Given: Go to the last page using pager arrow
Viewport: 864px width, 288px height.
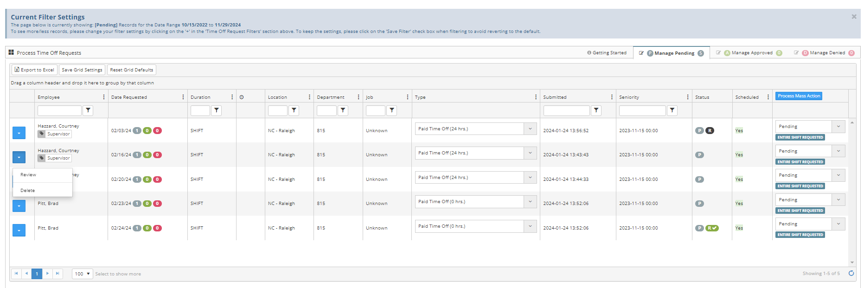Looking at the screenshot, I should 58,274.
